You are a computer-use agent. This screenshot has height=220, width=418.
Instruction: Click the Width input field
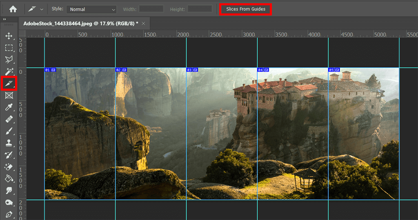151,9
